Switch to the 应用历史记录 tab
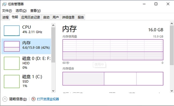The height and width of the screenshot is (106, 174). point(31,17)
